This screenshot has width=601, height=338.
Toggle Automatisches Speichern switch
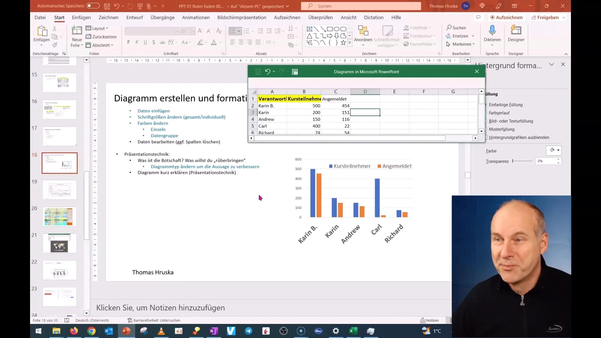[x=93, y=6]
